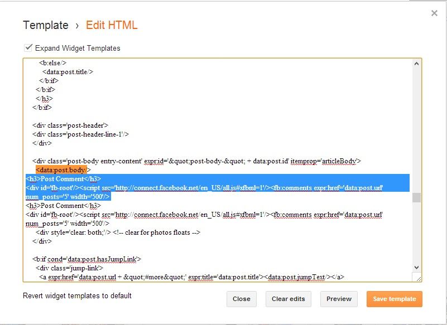This screenshot has width=447, height=325.
Task: Click the vertical scrollbar thumb in the editor
Action: coord(416,197)
